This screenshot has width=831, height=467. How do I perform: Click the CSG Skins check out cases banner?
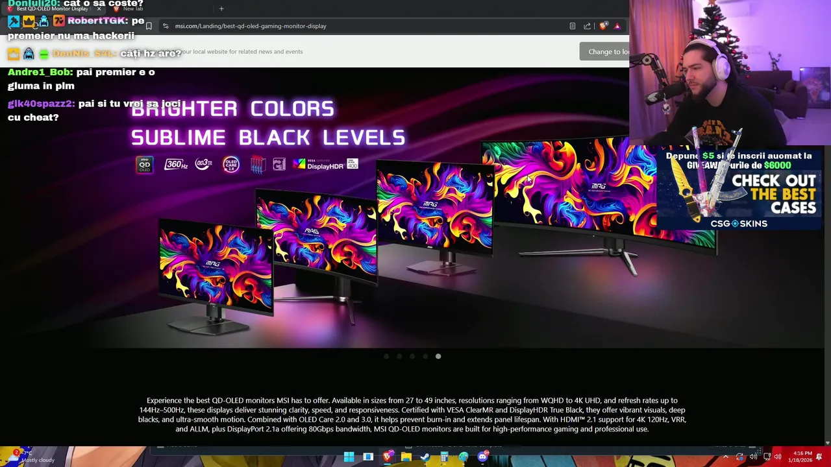739,189
